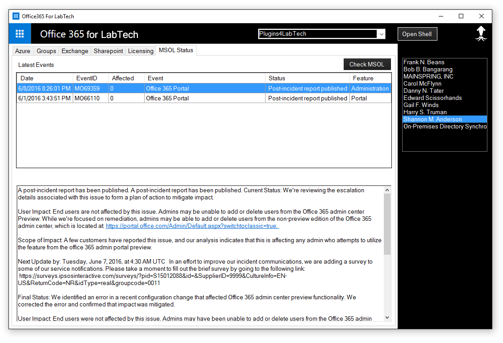This screenshot has width=503, height=343.
Task: Switch to the Groups tab
Action: [x=46, y=51]
